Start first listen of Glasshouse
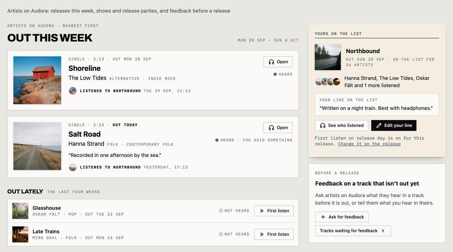Image resolution: width=453 pixels, height=252 pixels. pos(274,211)
